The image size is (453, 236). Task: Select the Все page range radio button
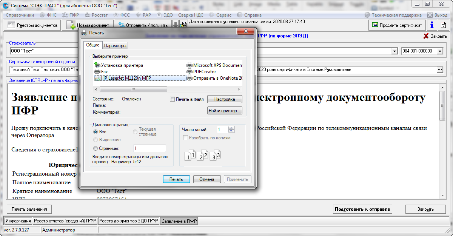pyautogui.click(x=96, y=132)
